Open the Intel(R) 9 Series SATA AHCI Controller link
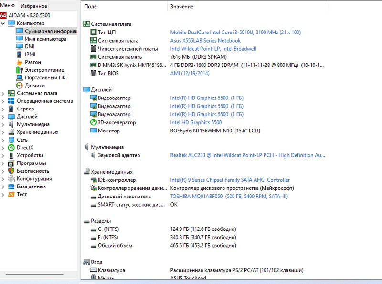 point(230,180)
